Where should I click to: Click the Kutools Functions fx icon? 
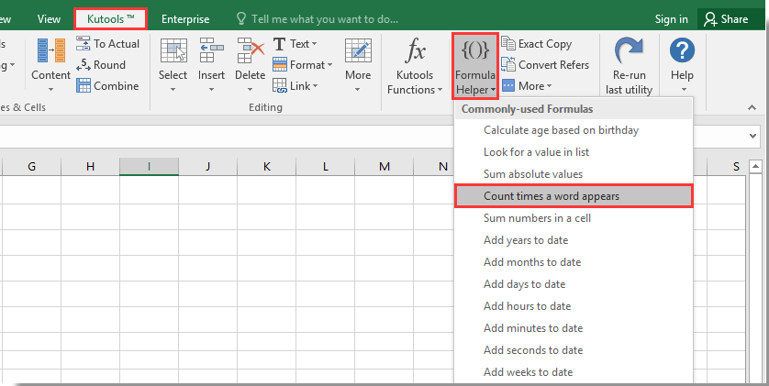click(x=416, y=52)
